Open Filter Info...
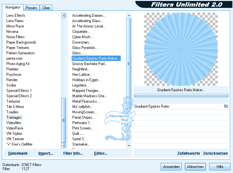Screen dimensions: 233x173 coord(73,153)
